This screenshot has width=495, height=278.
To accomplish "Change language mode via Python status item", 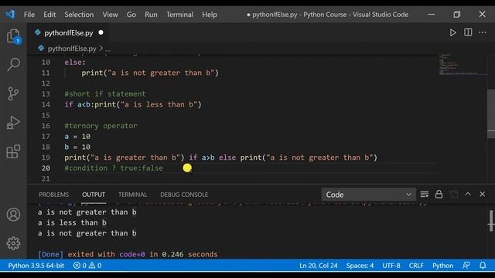I will point(442,266).
